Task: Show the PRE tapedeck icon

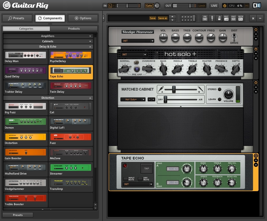Action: [205, 18]
